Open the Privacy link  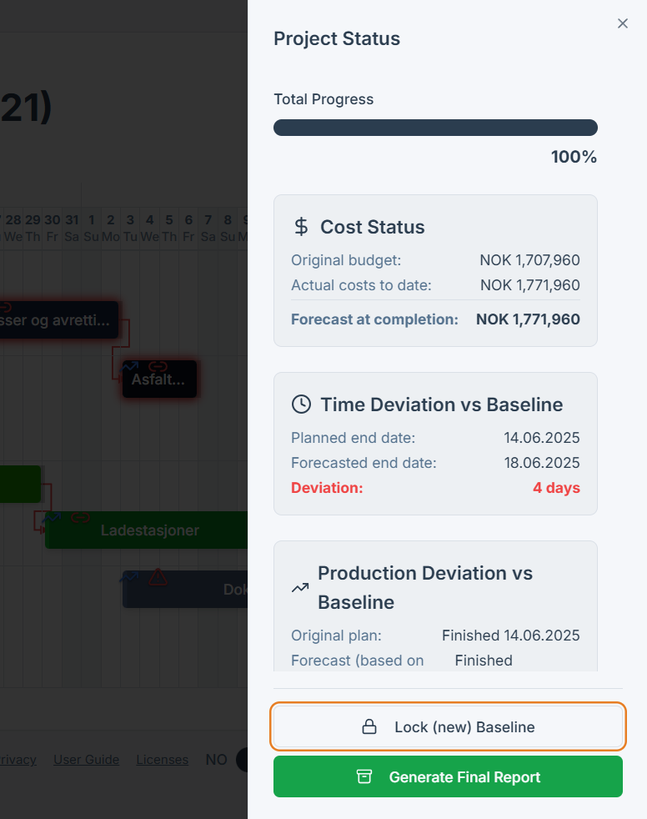(19, 760)
